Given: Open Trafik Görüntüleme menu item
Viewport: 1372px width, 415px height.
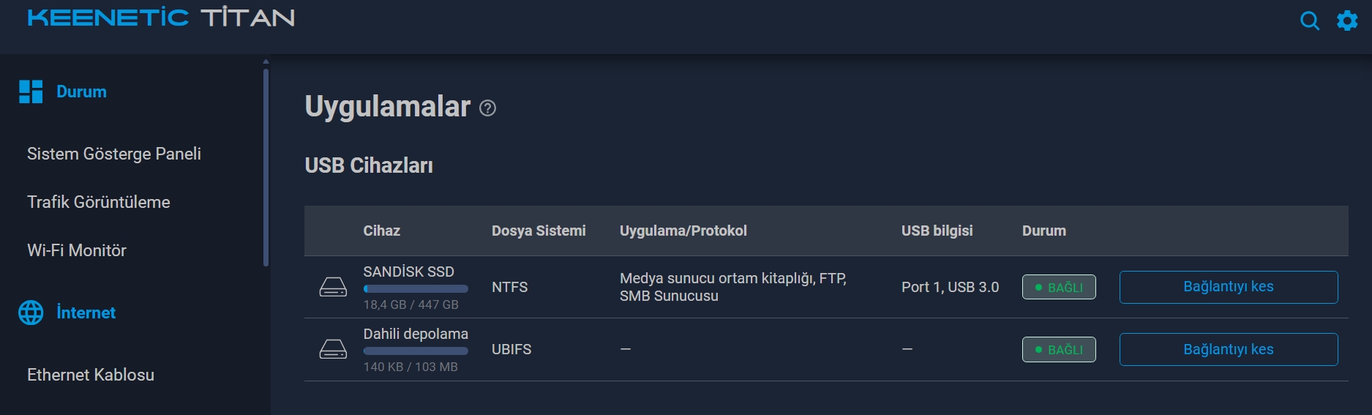Looking at the screenshot, I should click(99, 202).
